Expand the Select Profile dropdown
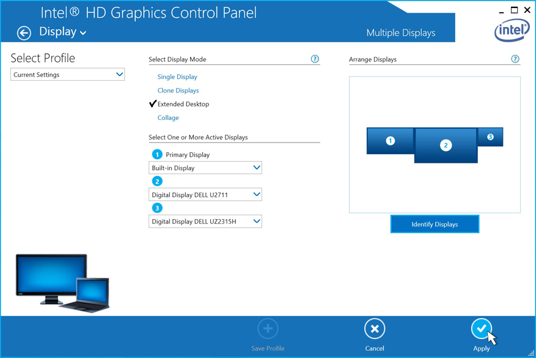The width and height of the screenshot is (536, 358). 68,75
